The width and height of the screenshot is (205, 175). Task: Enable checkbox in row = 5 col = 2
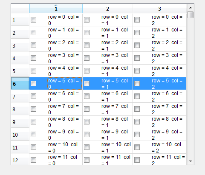coord(137,83)
